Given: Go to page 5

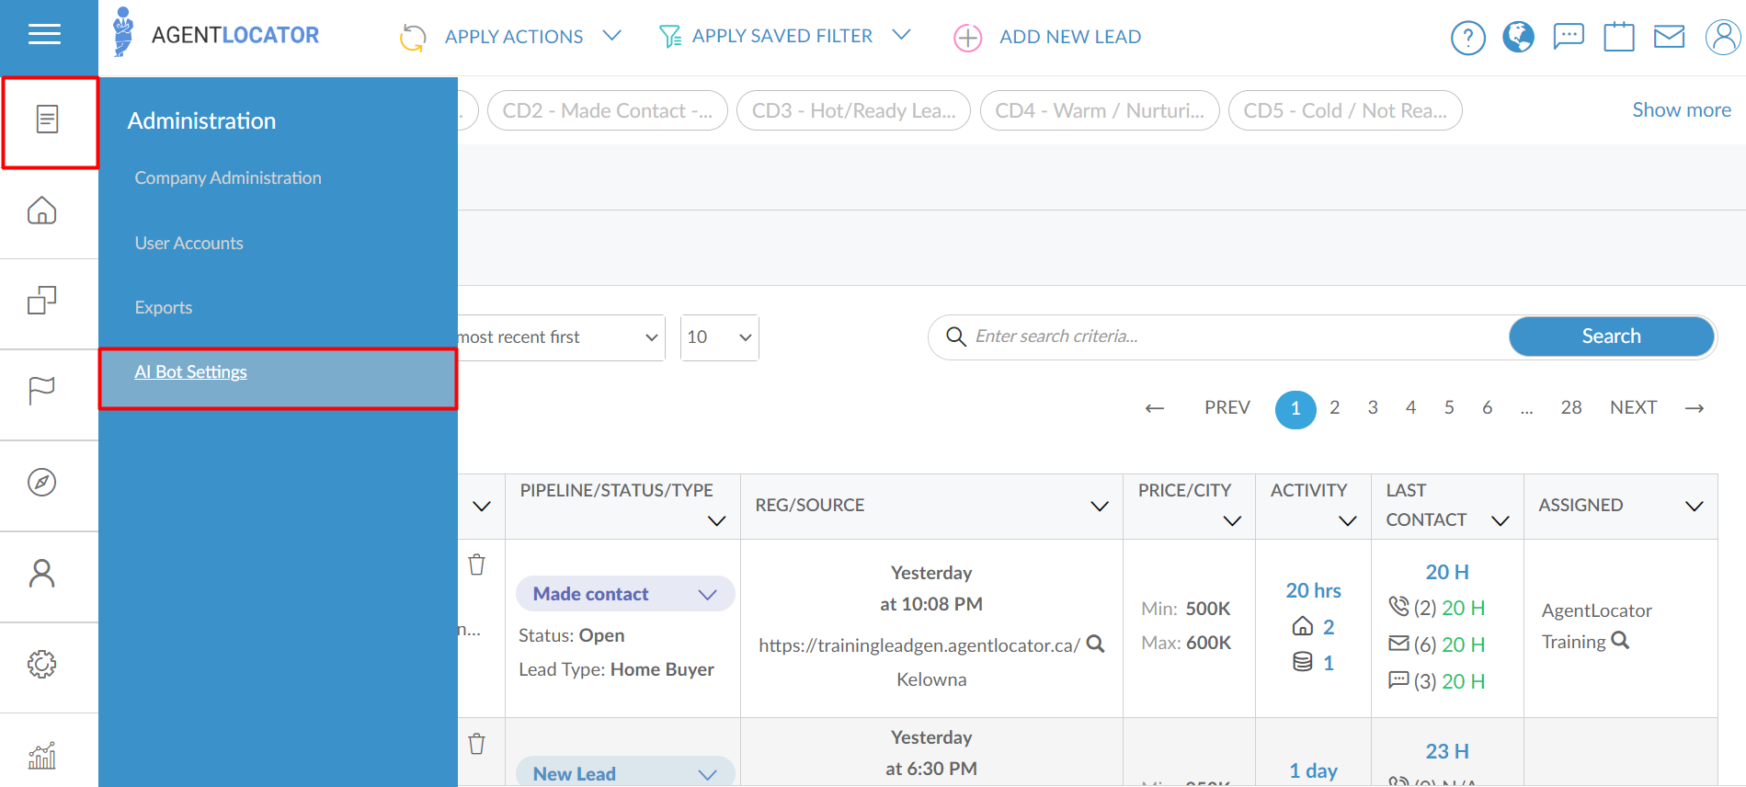Looking at the screenshot, I should [1449, 407].
